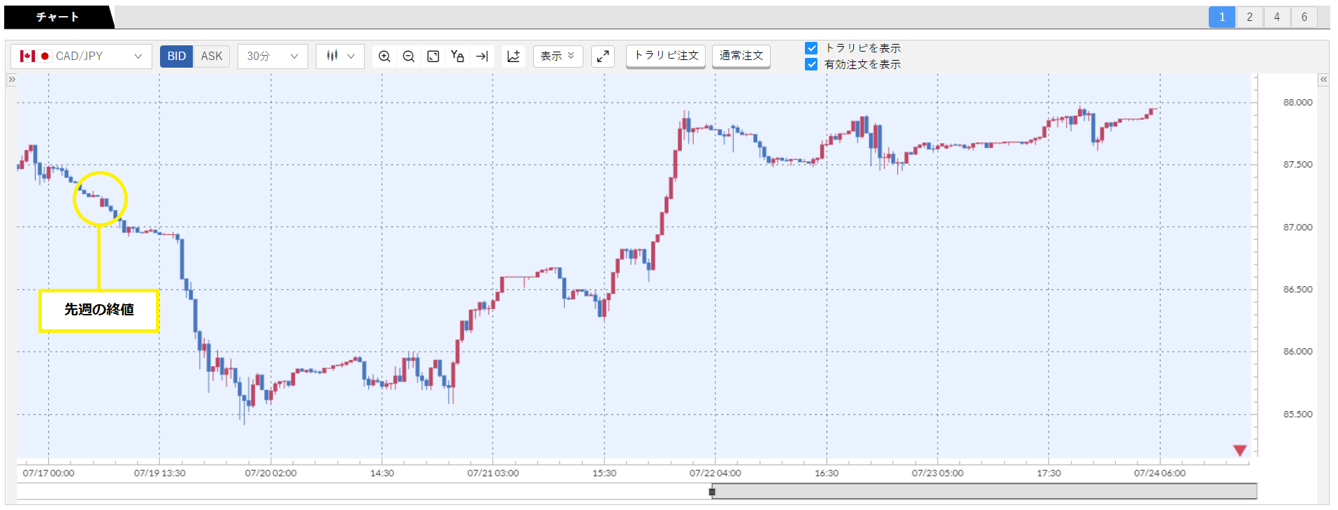The width and height of the screenshot is (1338, 510).
Task: Click the 07/24 06:00 time axis label
Action: tap(1160, 473)
